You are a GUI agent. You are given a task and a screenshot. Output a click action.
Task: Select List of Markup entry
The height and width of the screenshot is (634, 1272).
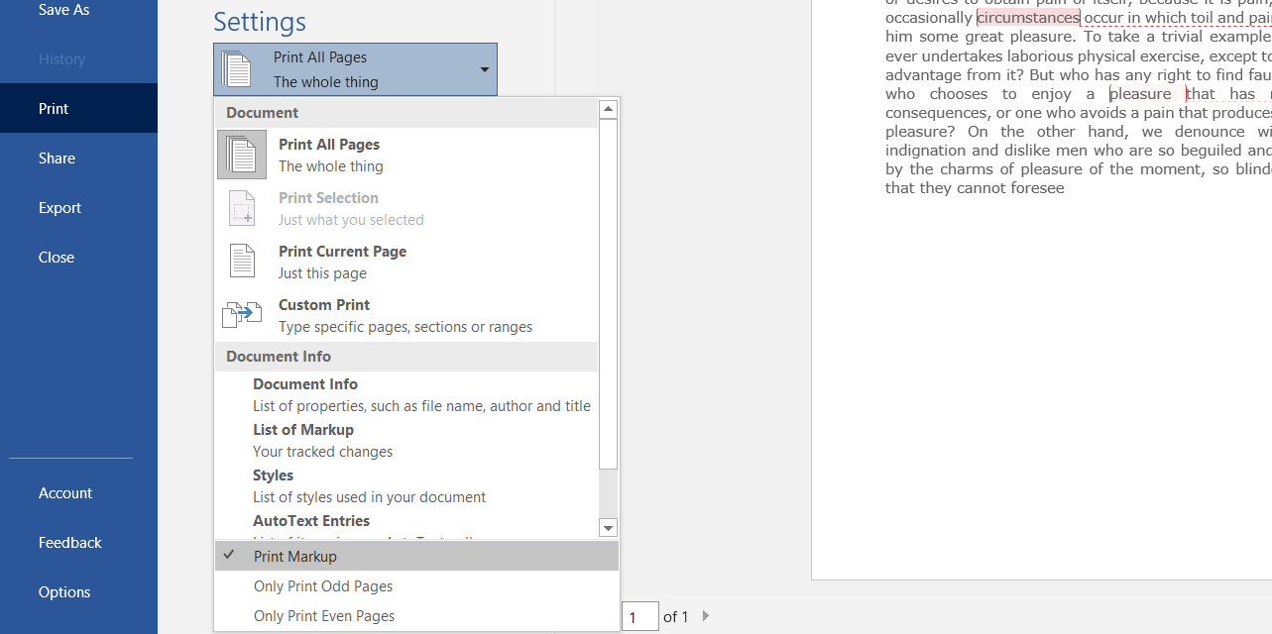pos(406,441)
